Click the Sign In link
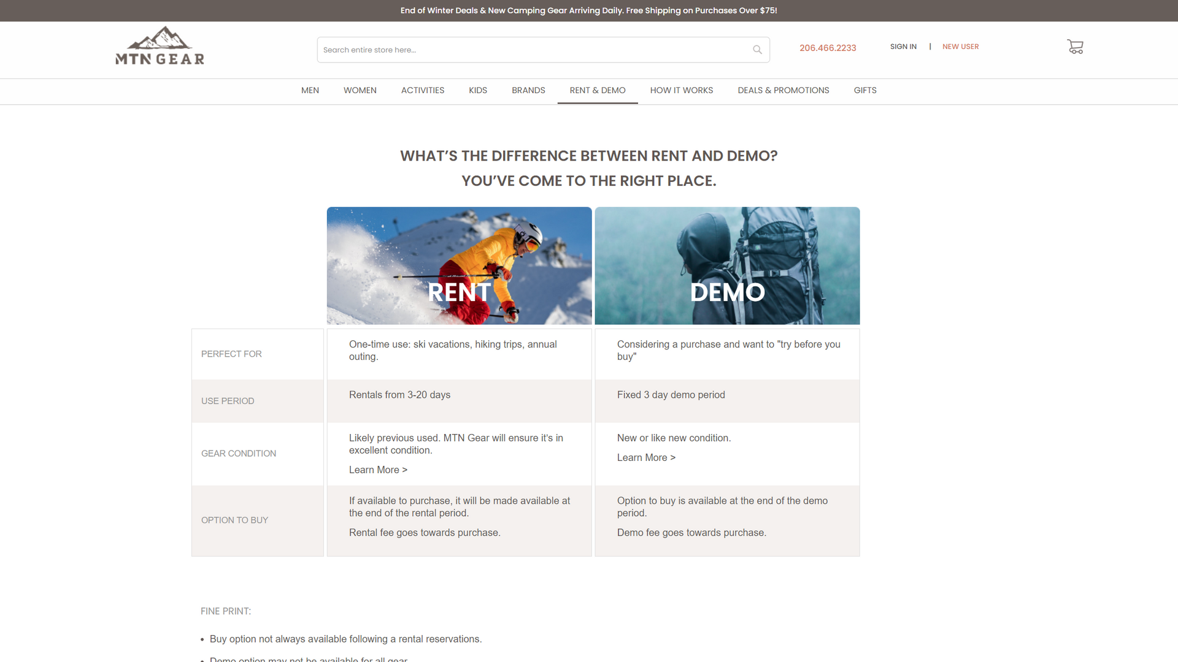1178x662 pixels. pos(903,47)
